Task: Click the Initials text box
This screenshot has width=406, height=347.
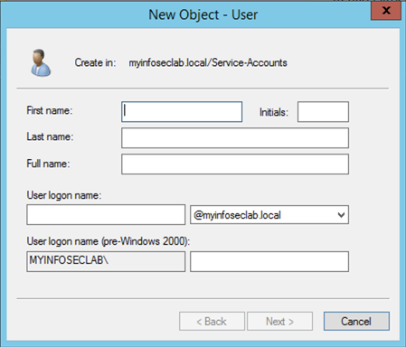Action: (x=323, y=112)
